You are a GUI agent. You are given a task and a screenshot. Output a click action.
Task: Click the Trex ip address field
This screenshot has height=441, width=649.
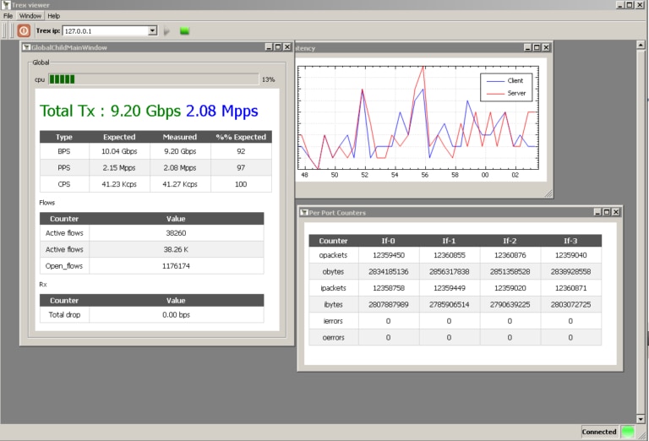click(x=104, y=30)
